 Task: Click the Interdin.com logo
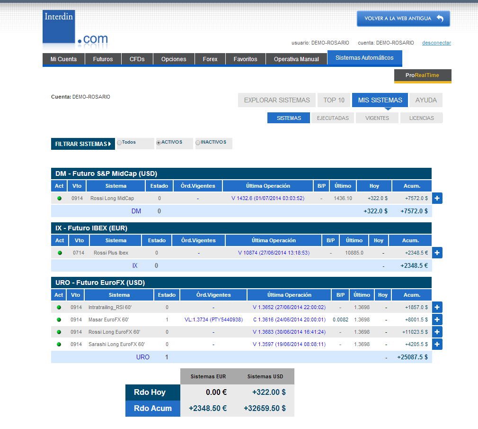[x=75, y=30]
